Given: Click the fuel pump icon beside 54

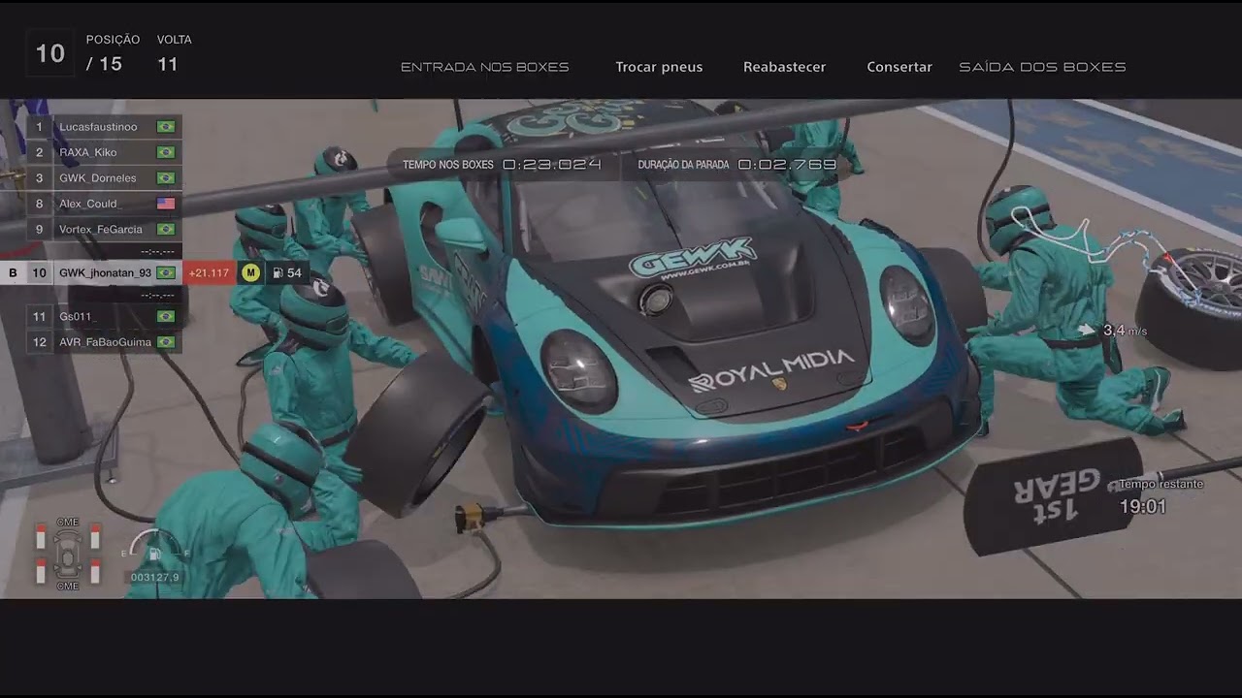Looking at the screenshot, I should (x=278, y=273).
